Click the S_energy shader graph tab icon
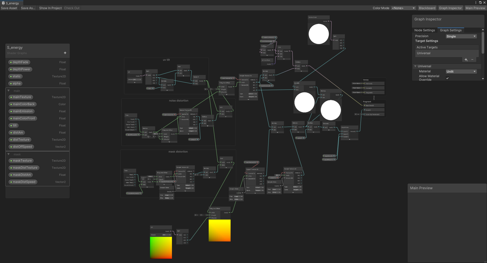The width and height of the screenshot is (487, 263). click(3, 3)
